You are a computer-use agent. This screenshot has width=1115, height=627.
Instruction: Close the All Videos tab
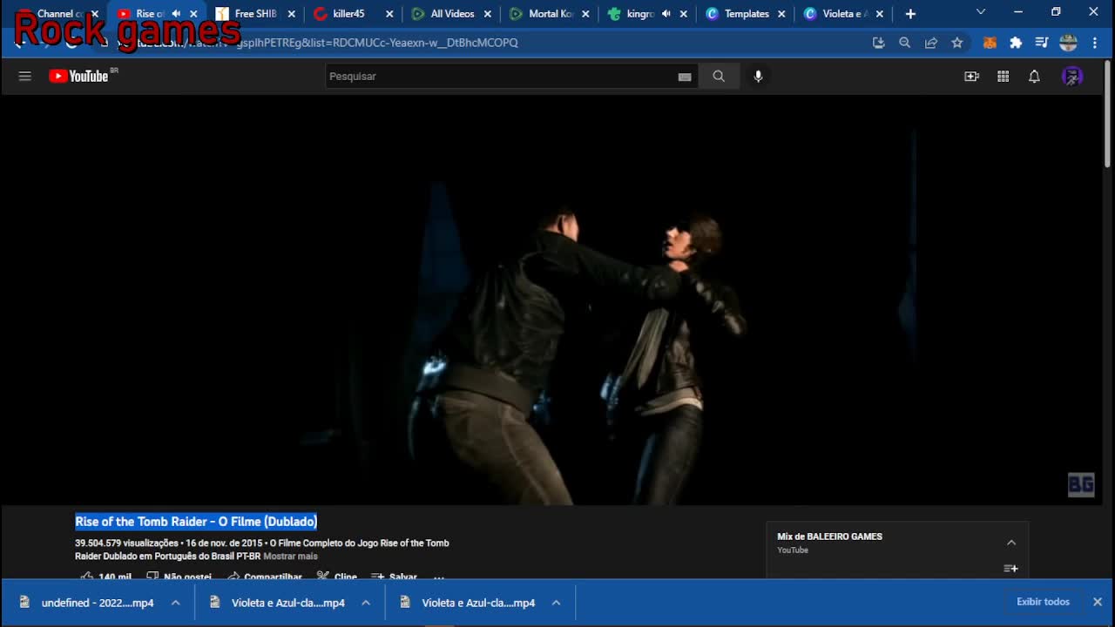(x=488, y=14)
